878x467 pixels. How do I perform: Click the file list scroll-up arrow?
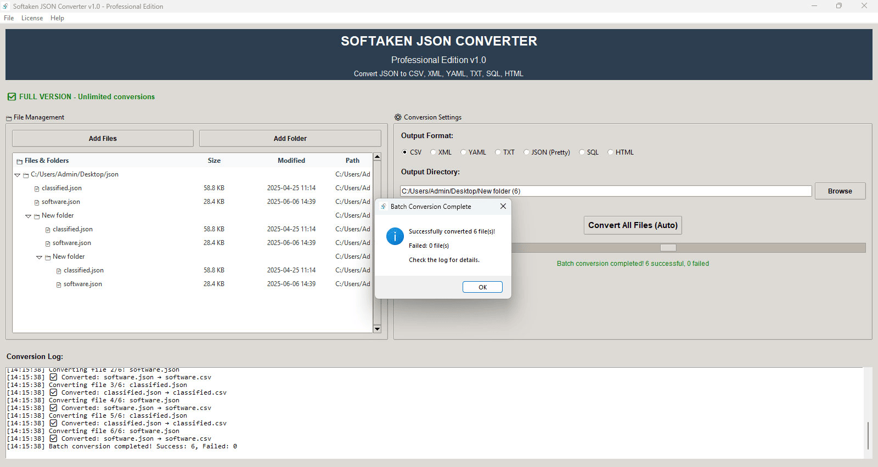377,157
